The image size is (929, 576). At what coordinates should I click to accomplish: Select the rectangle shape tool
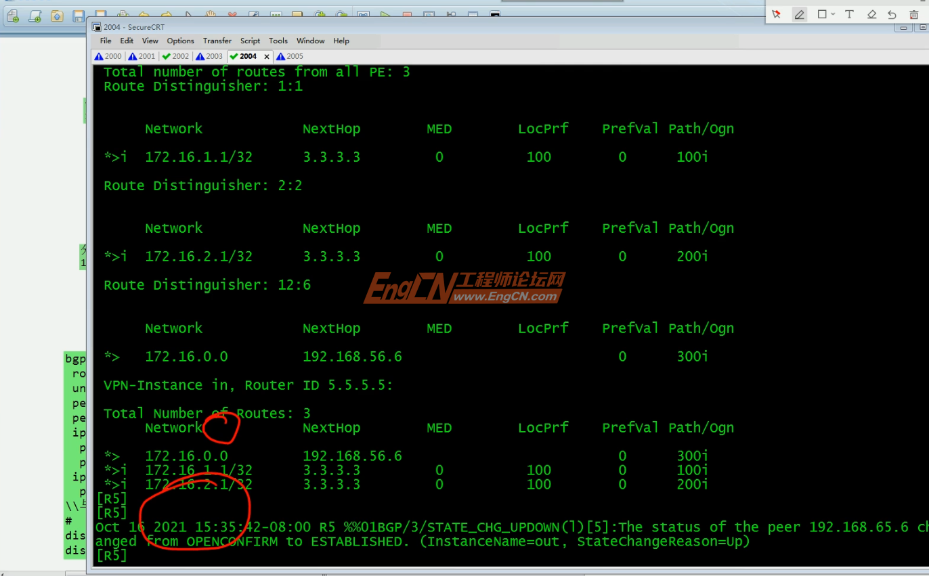pyautogui.click(x=821, y=14)
